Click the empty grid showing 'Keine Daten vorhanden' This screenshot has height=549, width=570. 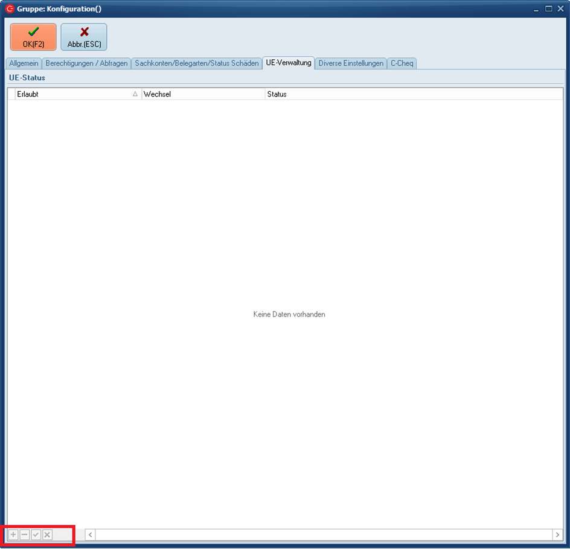pos(289,314)
